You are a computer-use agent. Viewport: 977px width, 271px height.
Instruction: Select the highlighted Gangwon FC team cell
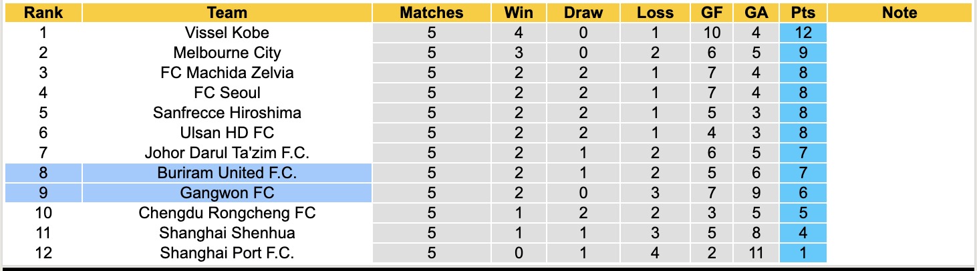point(227,193)
